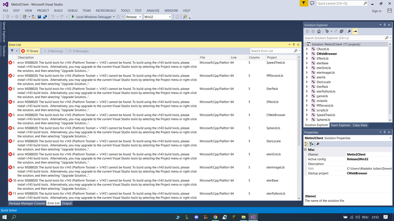Switch to the Output tab
Image resolution: width=394 pixels, height=221 pixels.
tap(67, 203)
